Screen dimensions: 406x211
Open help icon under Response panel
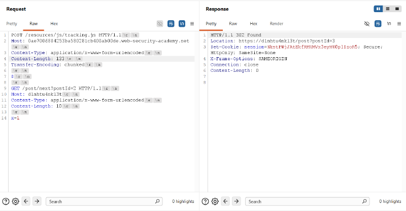click(x=205, y=201)
